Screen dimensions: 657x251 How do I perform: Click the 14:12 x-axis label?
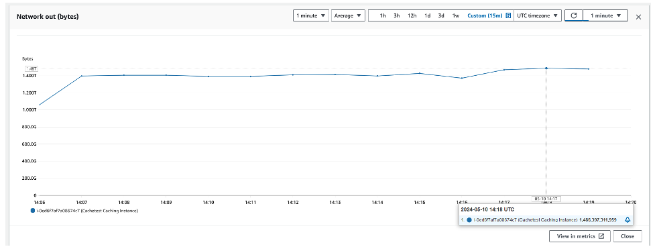point(293,202)
